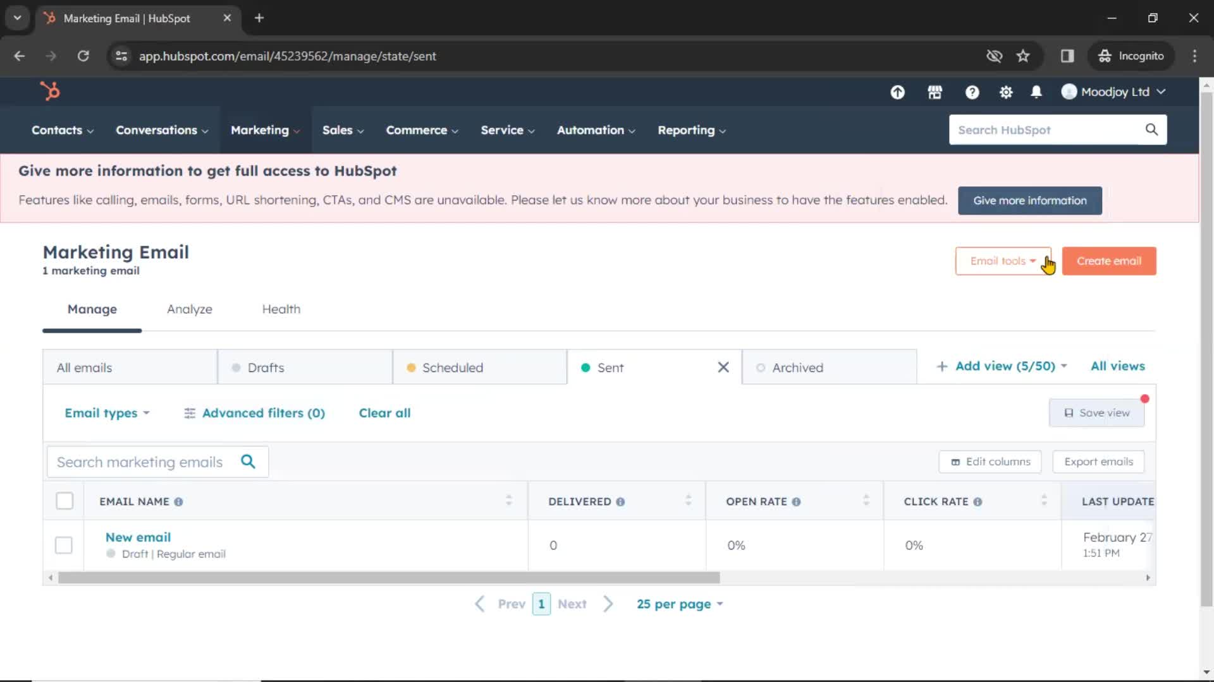Open the New email link
Viewport: 1214px width, 682px height.
pos(138,537)
